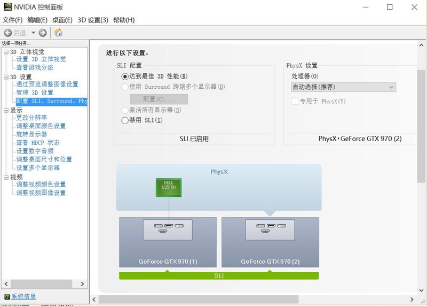Collapse the 3D 设置 tree node
427x306 pixels.
pos(6,77)
